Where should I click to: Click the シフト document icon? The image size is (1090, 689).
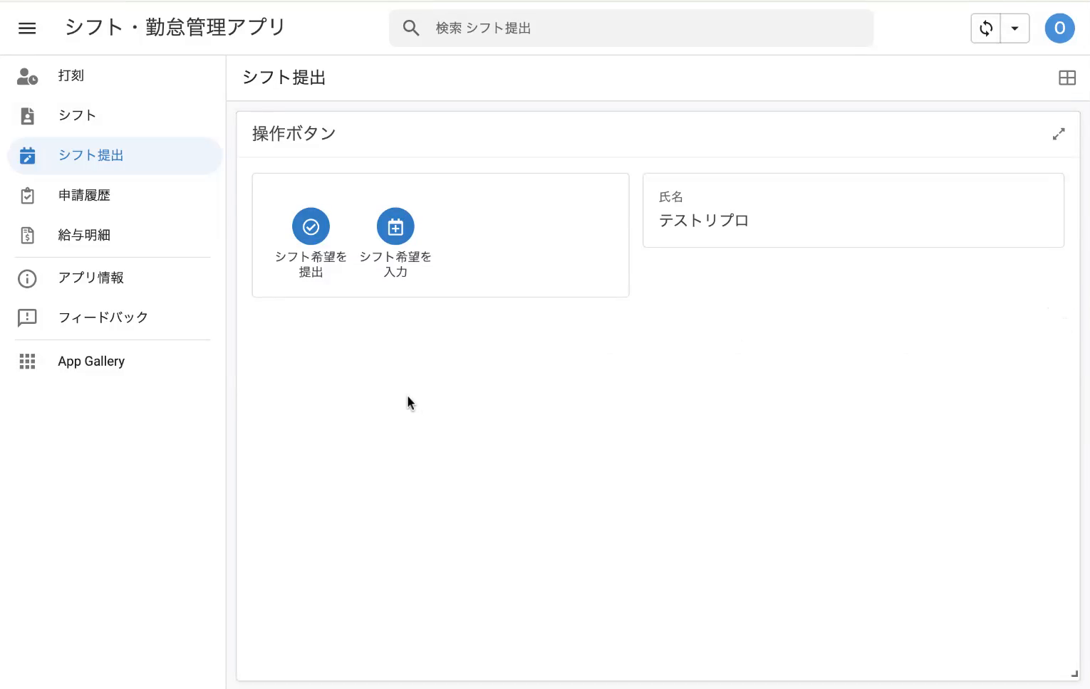27,115
